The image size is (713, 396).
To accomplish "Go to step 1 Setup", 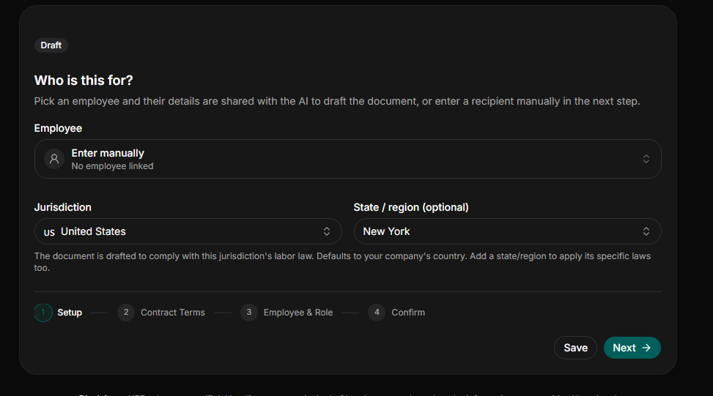I will point(59,313).
